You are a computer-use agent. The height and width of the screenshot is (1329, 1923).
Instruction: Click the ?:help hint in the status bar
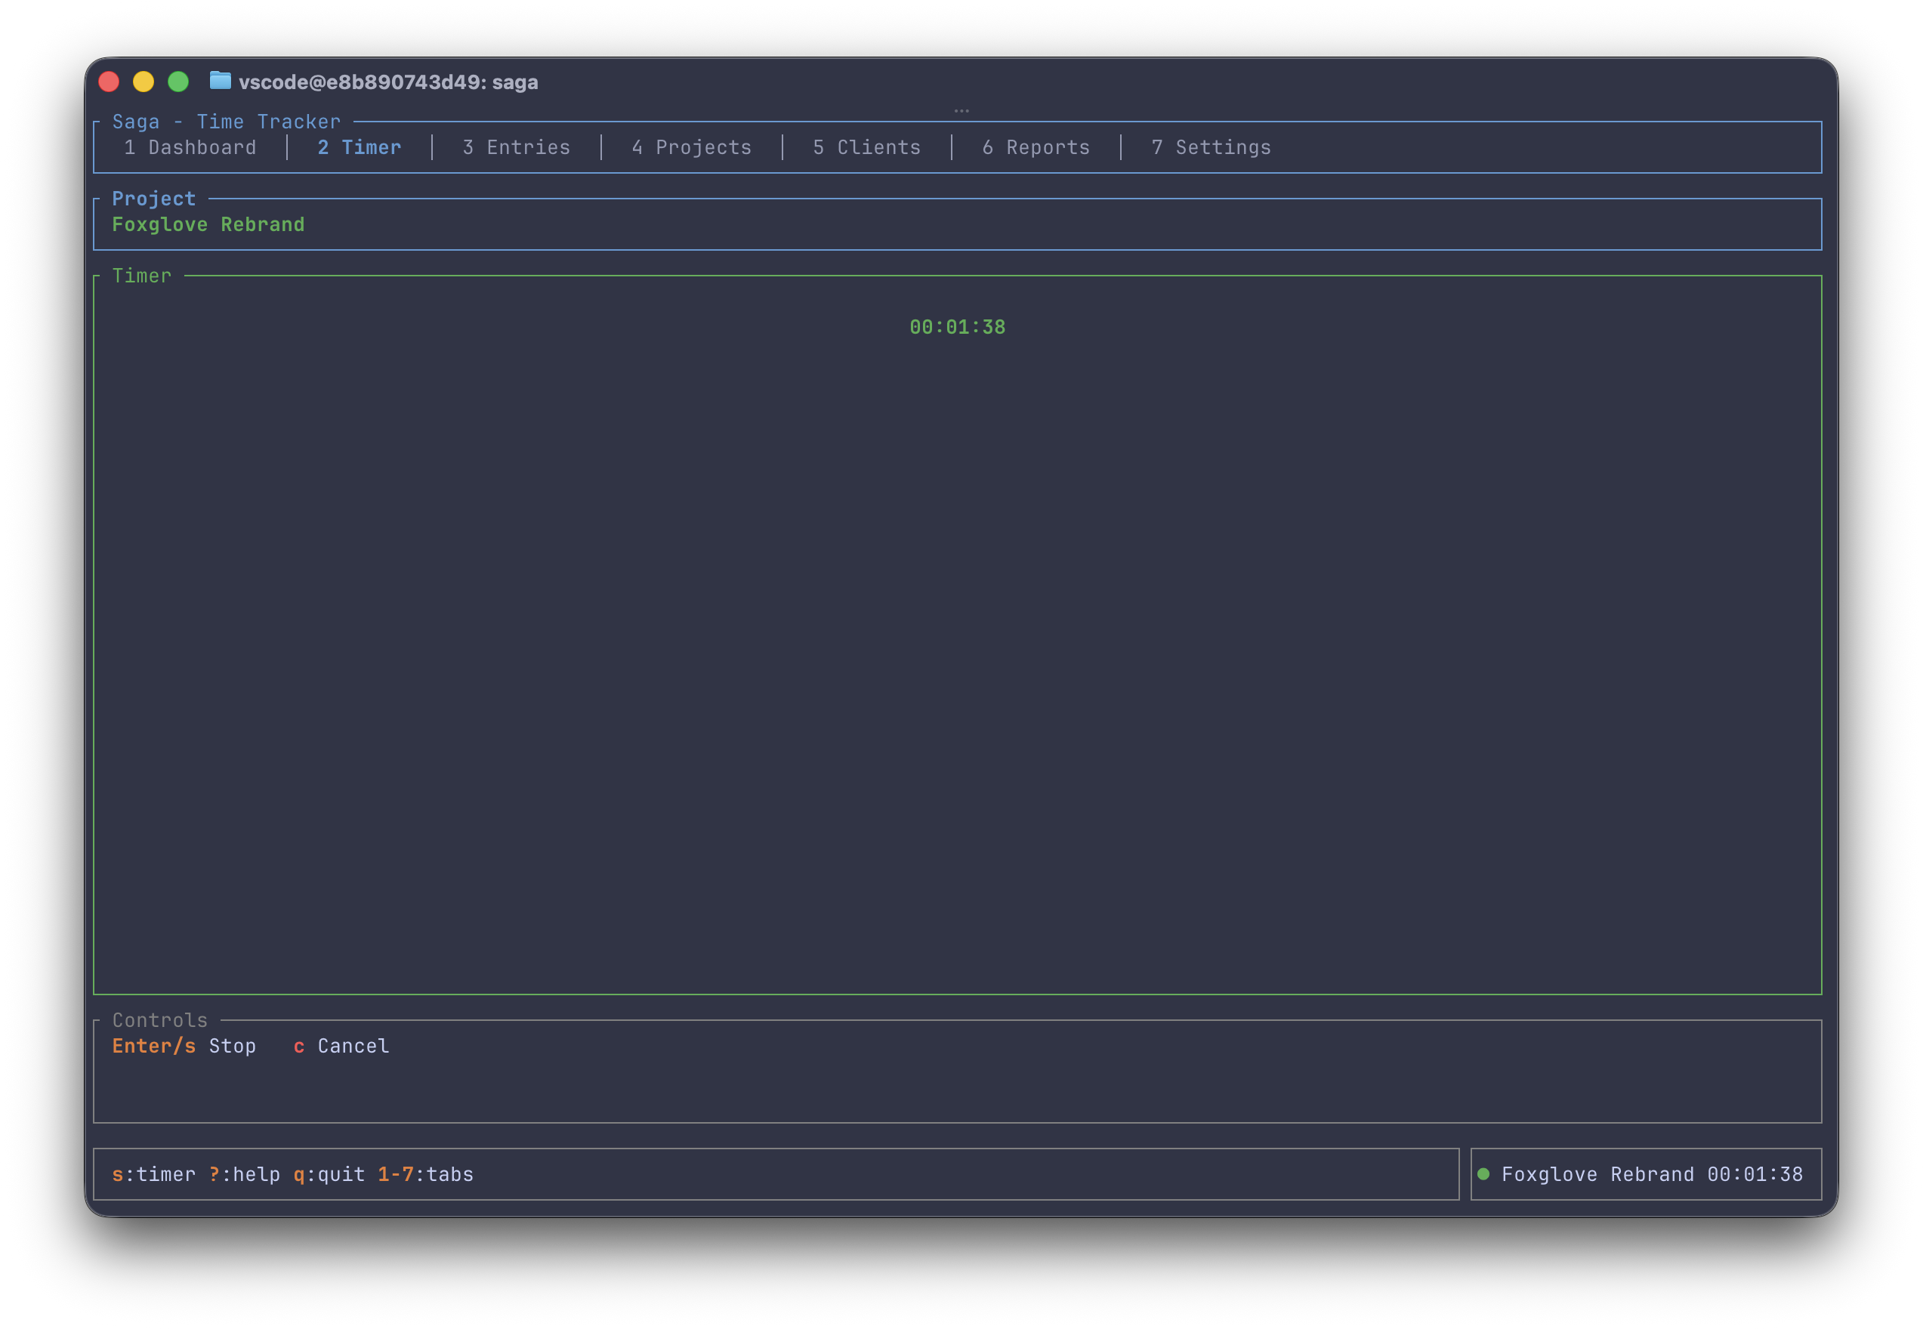tap(244, 1174)
